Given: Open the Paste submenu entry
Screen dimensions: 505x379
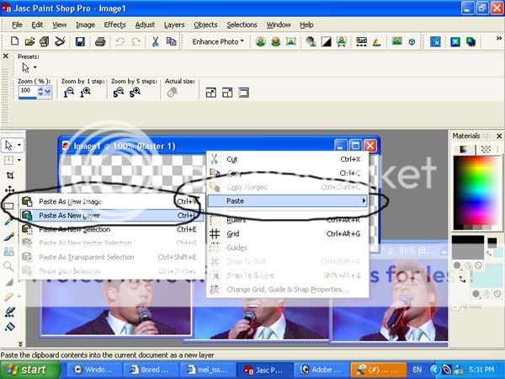Looking at the screenshot, I should point(287,200).
